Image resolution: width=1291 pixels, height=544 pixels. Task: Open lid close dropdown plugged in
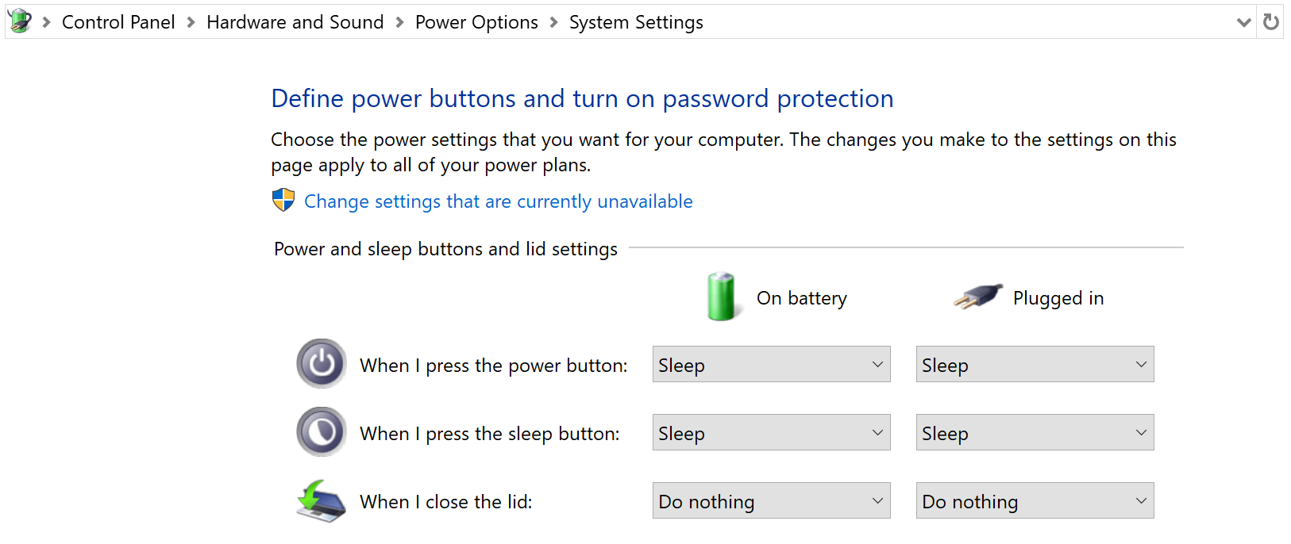[1035, 500]
